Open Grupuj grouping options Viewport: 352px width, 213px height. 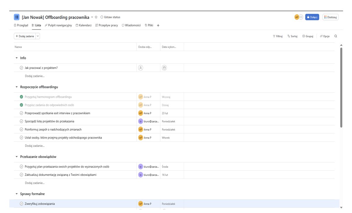308,36
